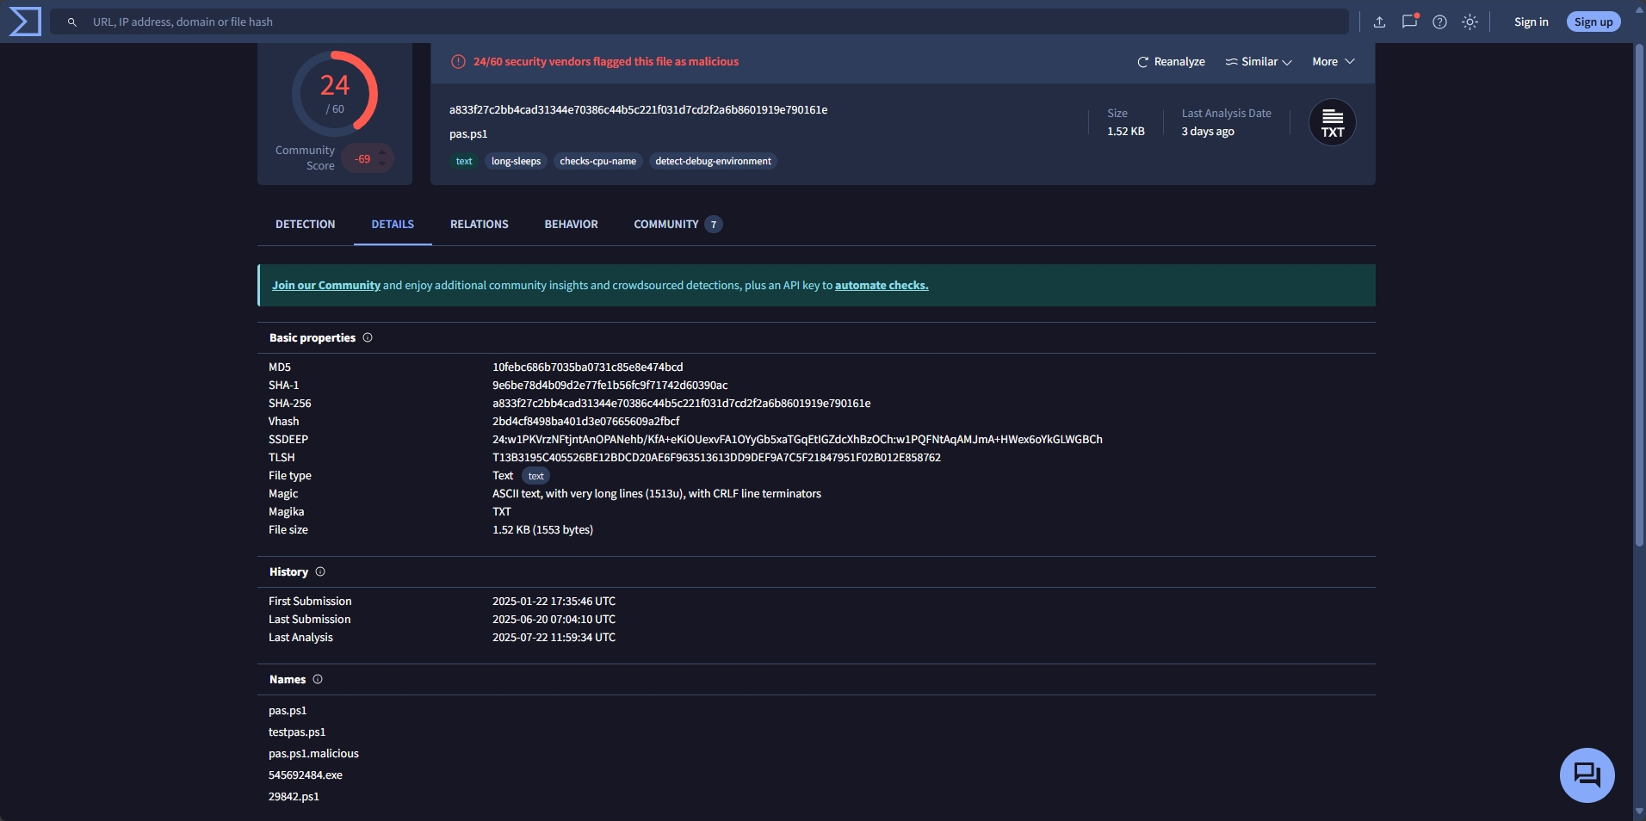The width and height of the screenshot is (1646, 821).
Task: Downvote the community score arrow
Action: tap(382, 164)
